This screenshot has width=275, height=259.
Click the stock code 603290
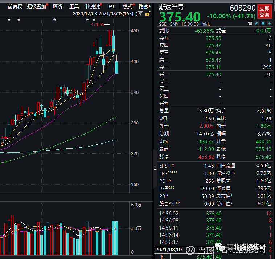[x=243, y=8]
